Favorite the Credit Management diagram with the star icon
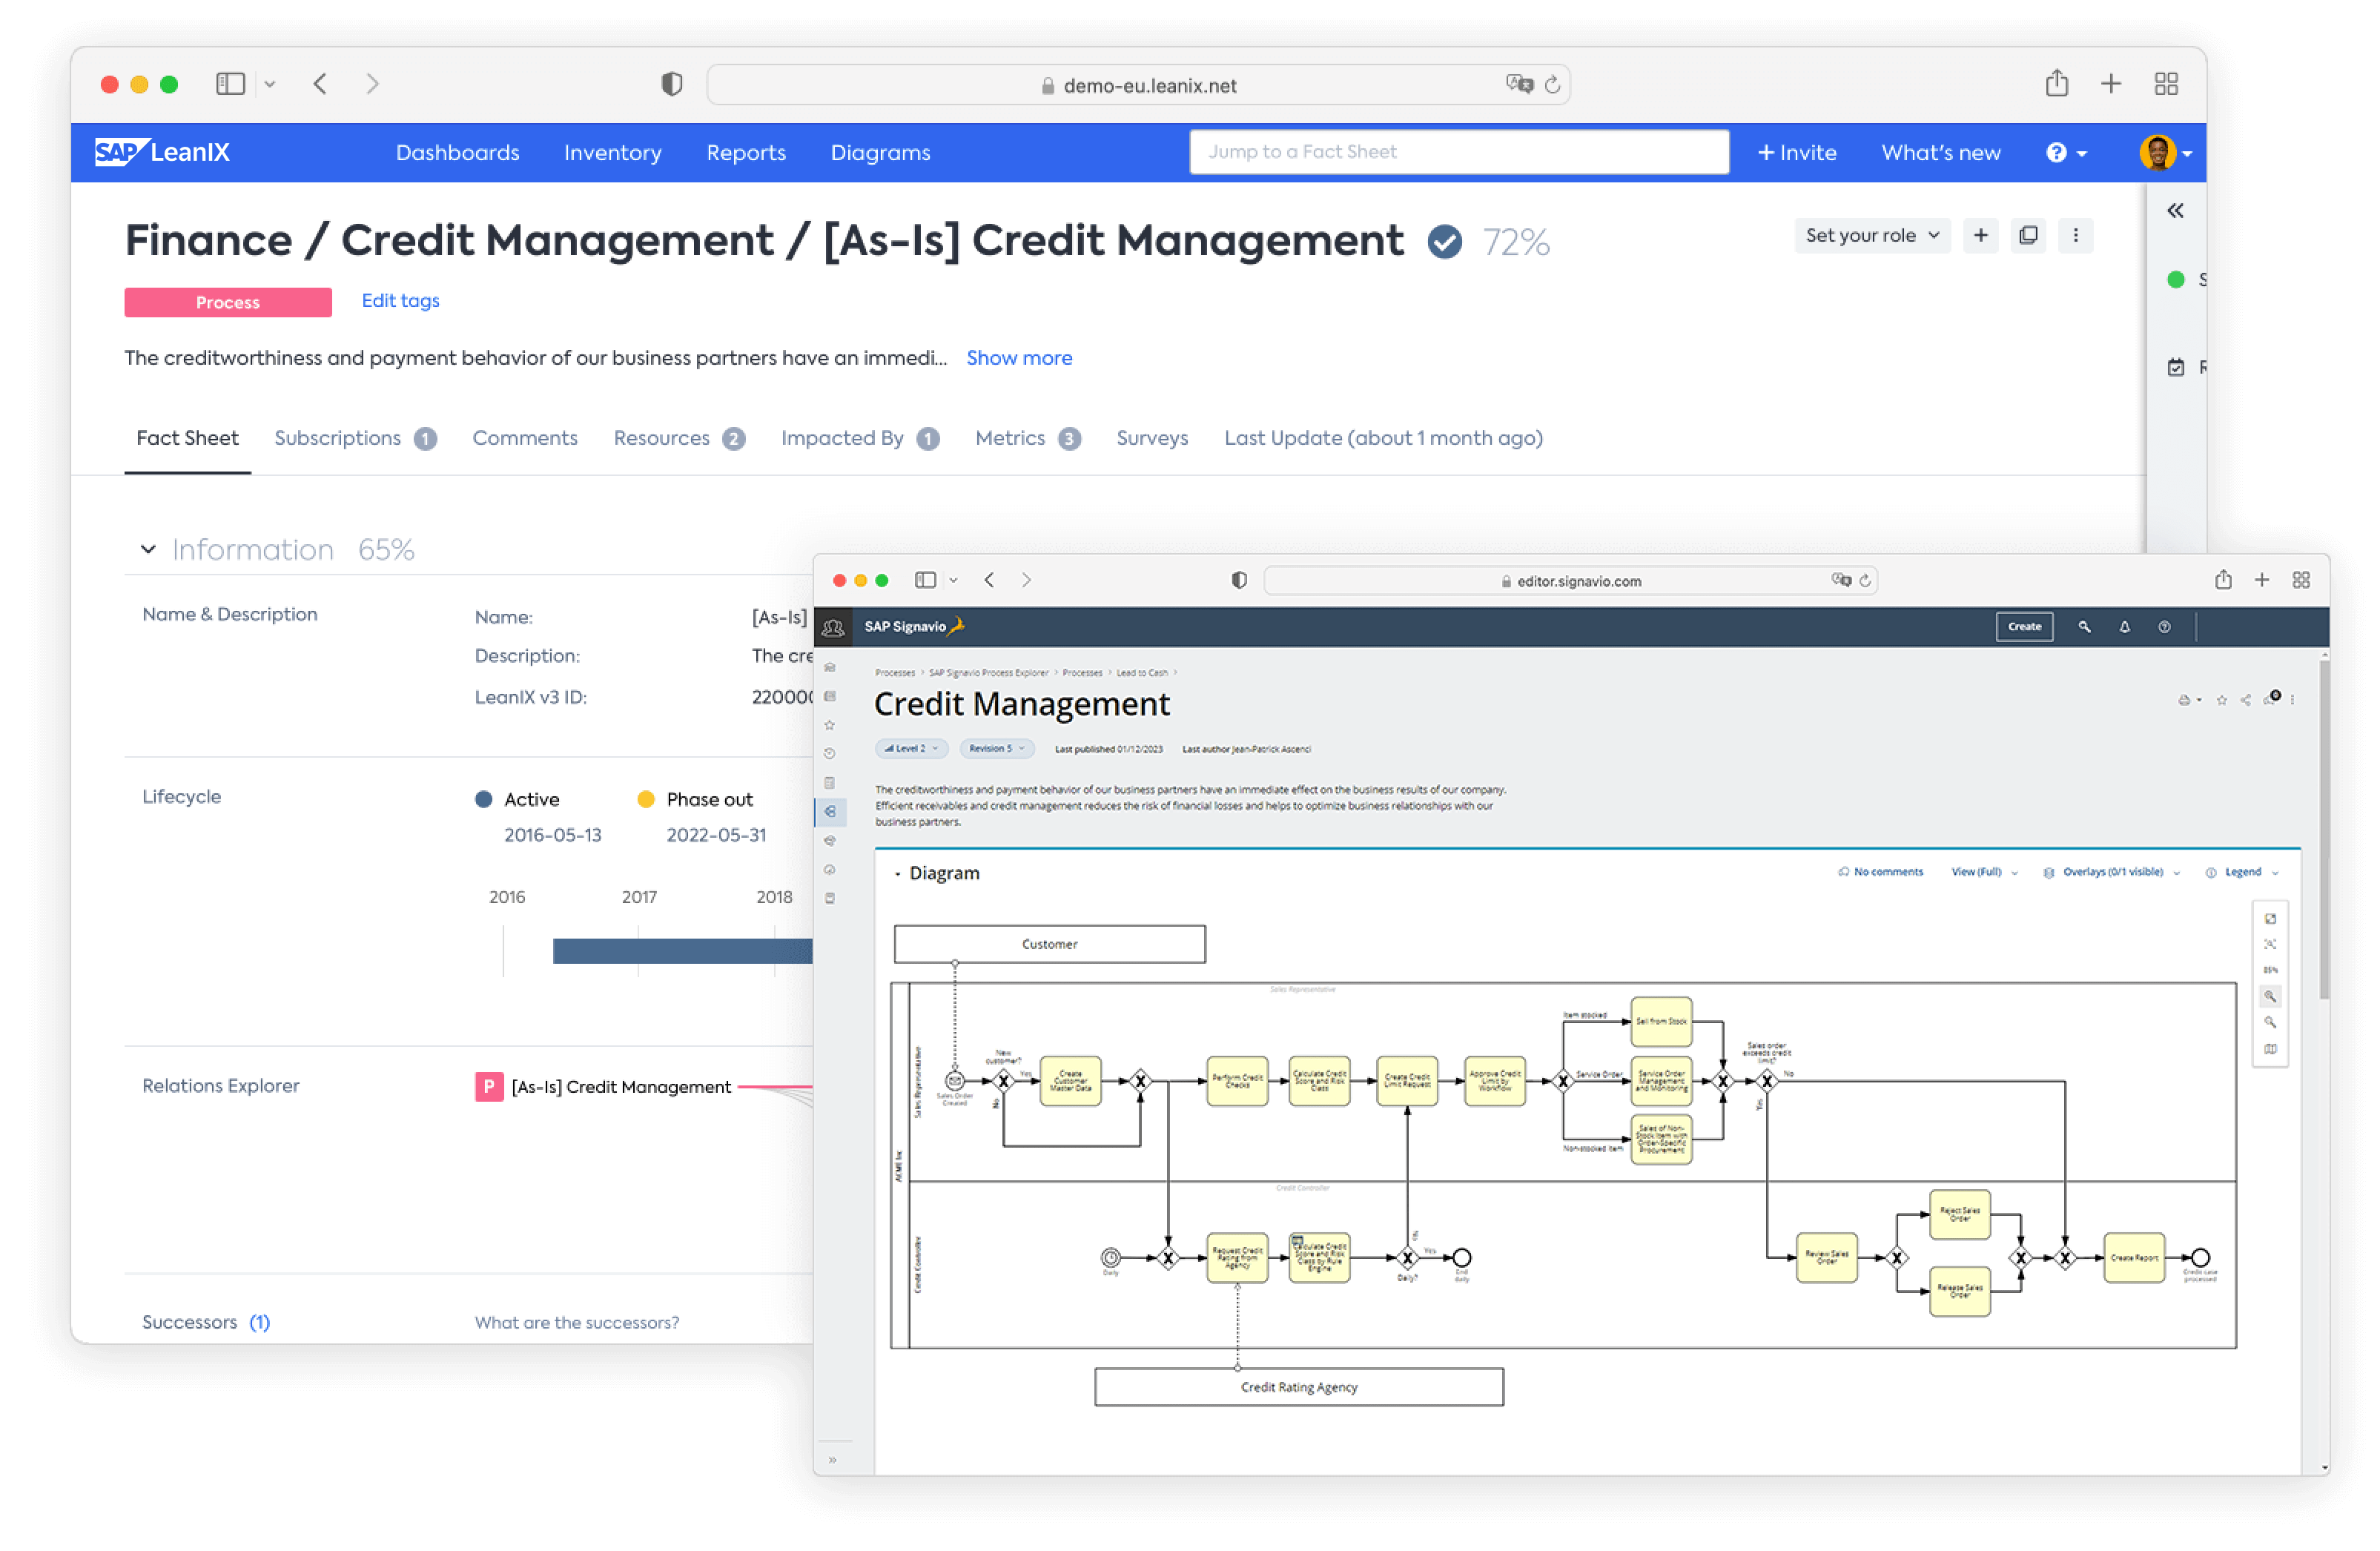2380x1551 pixels. click(x=2221, y=700)
